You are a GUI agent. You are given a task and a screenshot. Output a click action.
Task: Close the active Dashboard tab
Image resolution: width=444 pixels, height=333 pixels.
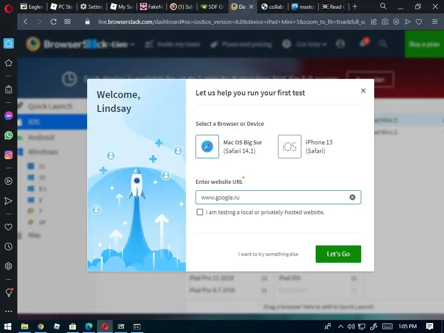click(251, 7)
